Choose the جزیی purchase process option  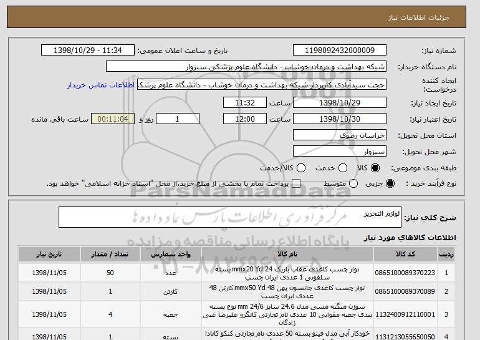(390, 183)
